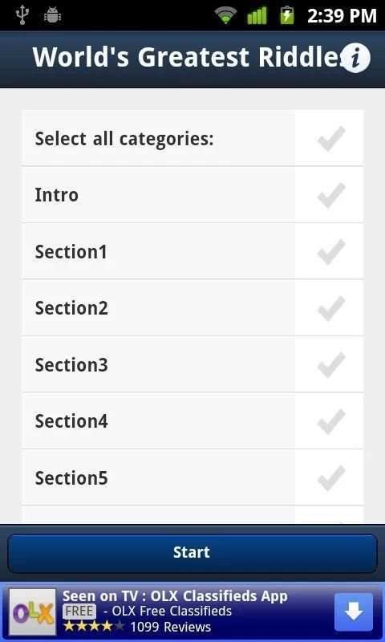Tap the ad star rating reviews

137,627
